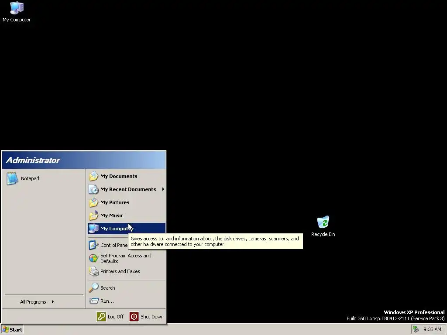The image size is (447, 335).
Task: Click the highlighted My Computer monitor icon
Action: (x=93, y=229)
